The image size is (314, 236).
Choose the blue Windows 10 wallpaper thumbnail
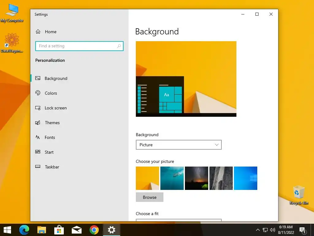tap(246, 178)
